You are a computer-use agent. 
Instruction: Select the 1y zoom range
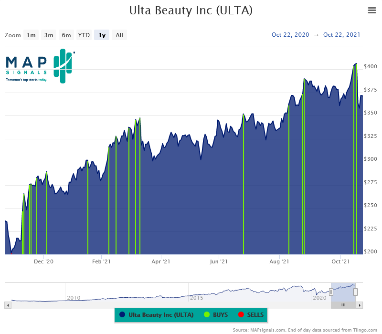[102, 35]
